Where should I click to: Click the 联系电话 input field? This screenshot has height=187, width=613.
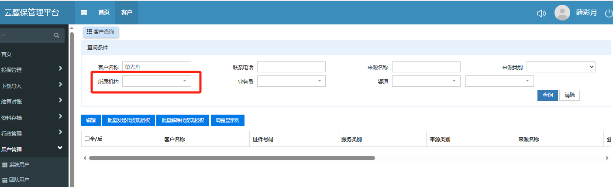[x=291, y=67]
